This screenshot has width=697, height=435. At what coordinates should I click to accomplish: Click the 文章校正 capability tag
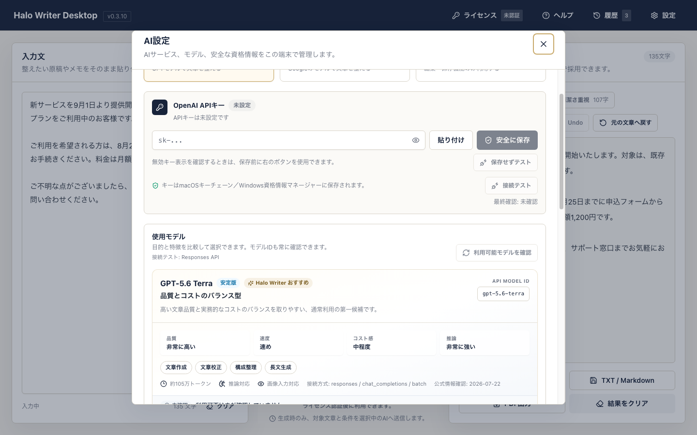click(211, 367)
